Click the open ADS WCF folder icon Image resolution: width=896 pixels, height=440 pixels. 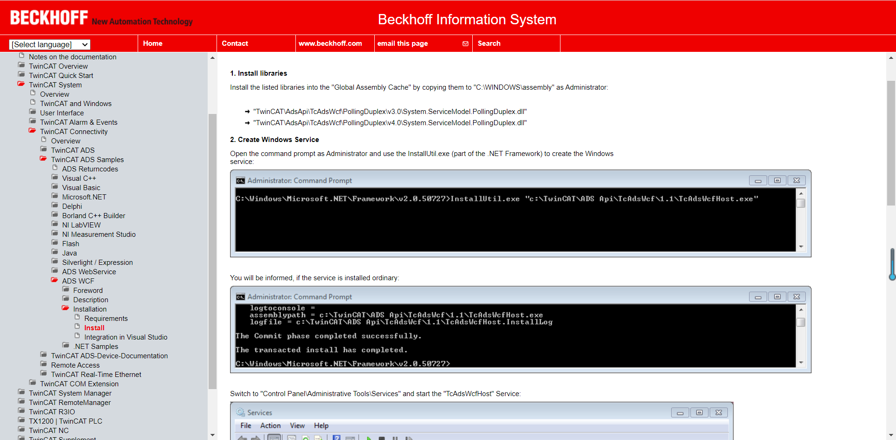click(55, 280)
